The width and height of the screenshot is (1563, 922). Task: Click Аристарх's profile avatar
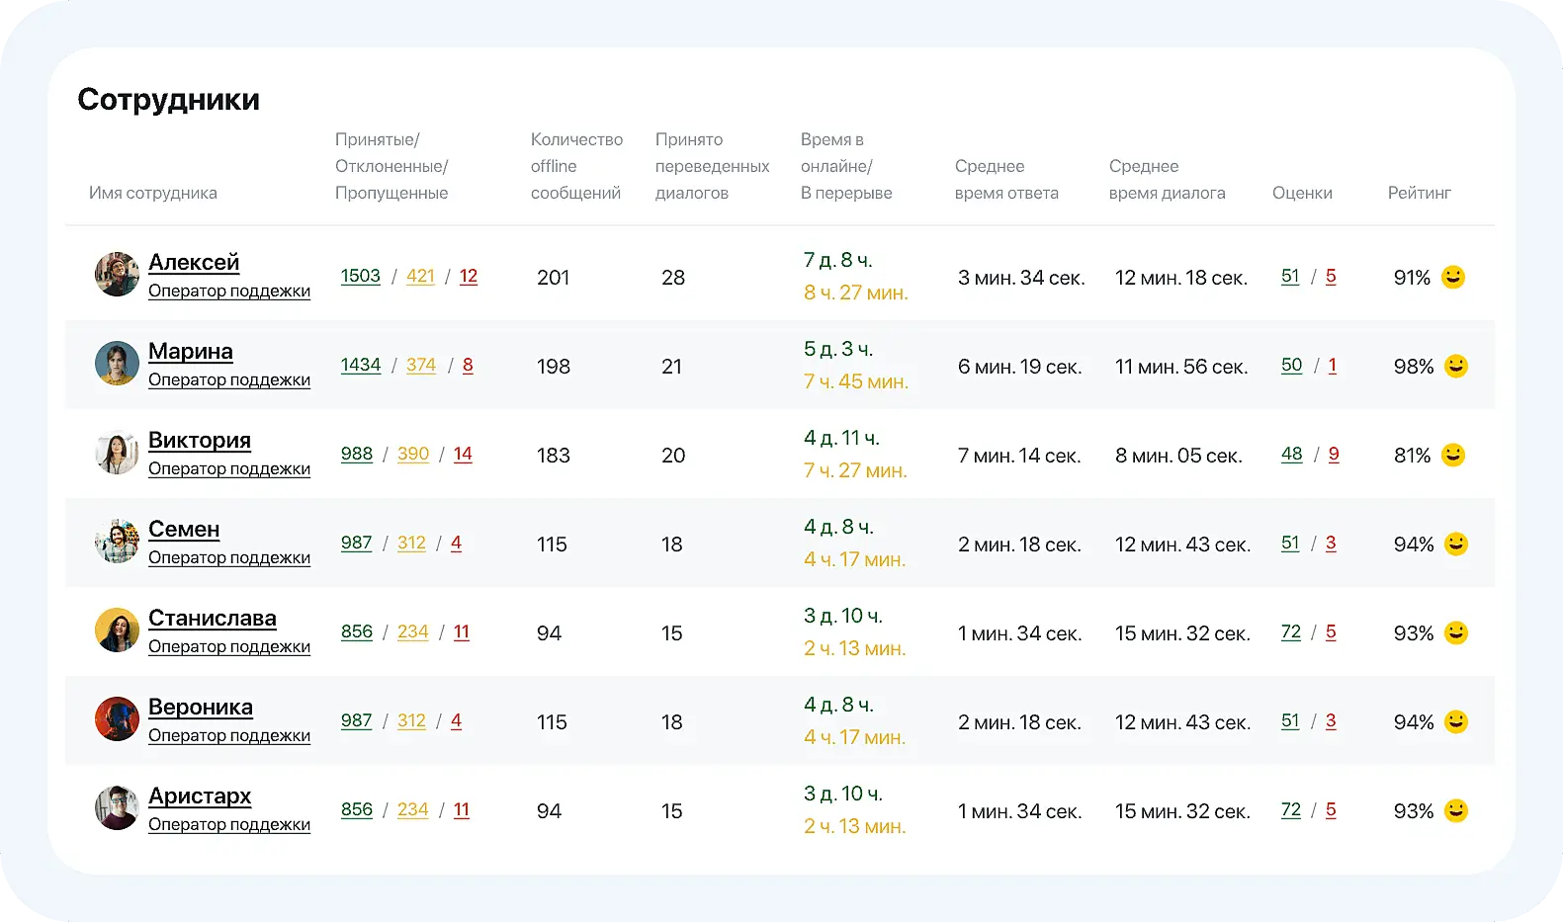117,808
